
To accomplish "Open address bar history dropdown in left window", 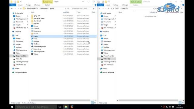I will click(x=65, y=8).
